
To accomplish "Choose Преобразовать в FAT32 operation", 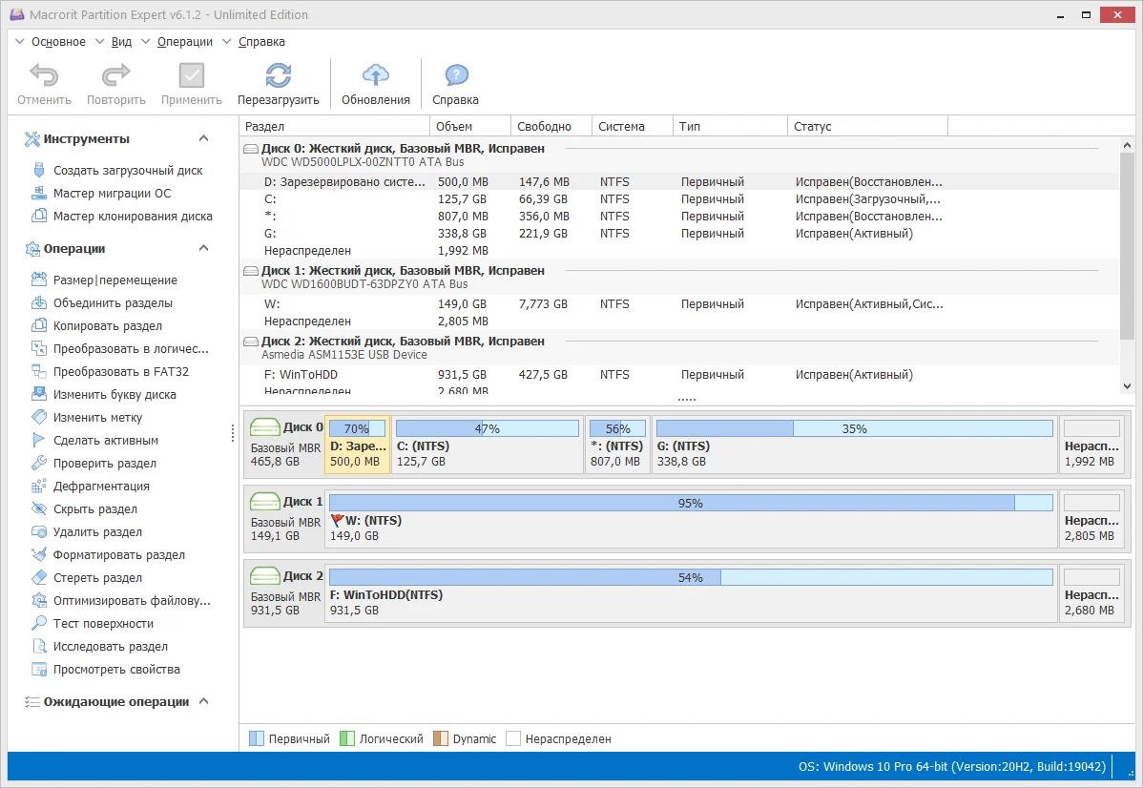I will (120, 372).
